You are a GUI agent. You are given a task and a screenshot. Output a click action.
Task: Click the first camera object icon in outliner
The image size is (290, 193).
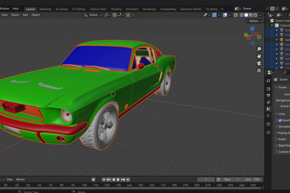click(x=282, y=40)
